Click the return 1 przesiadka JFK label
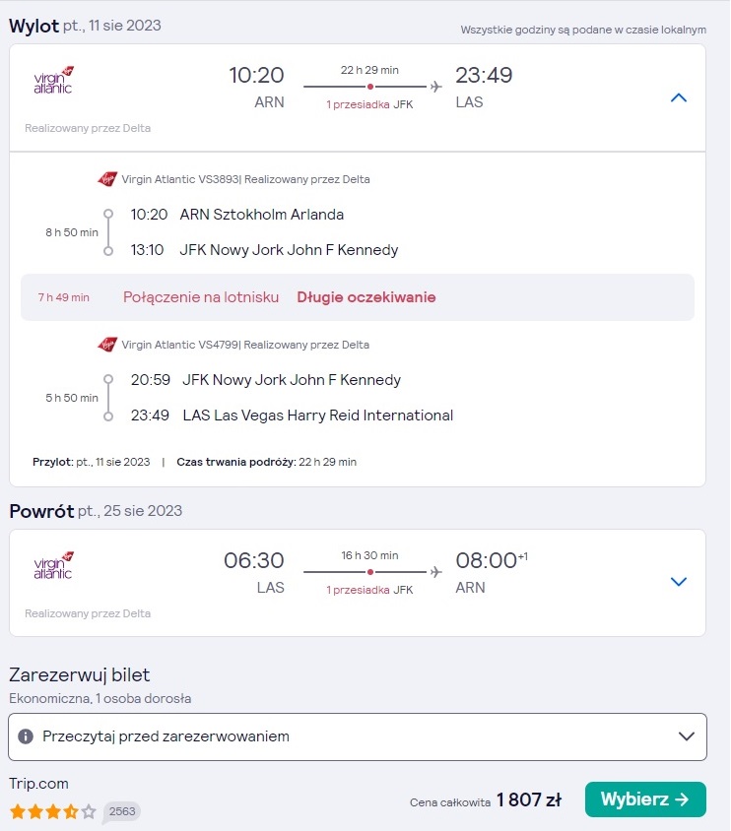This screenshot has width=731, height=831. (369, 590)
